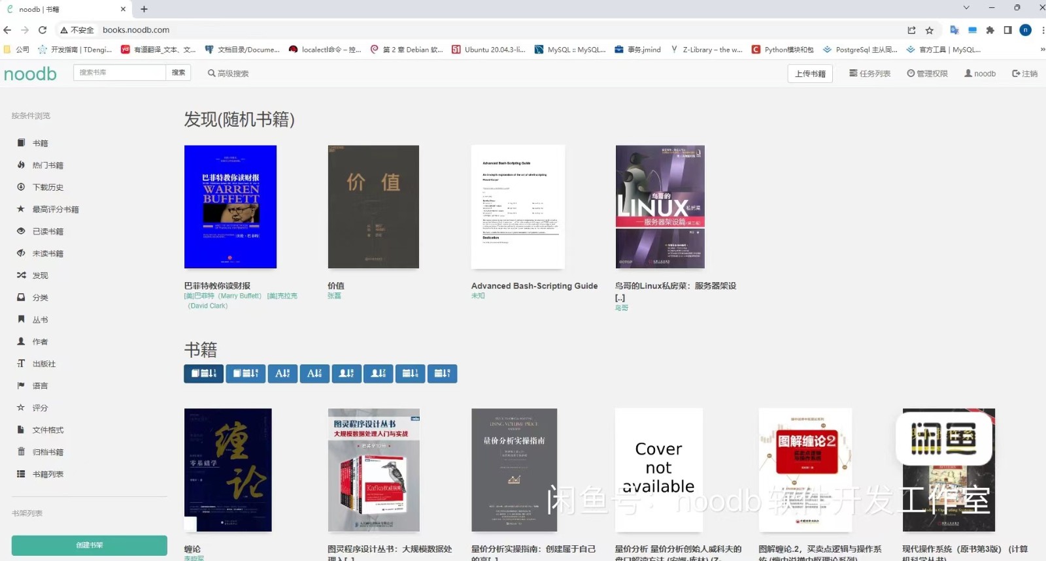This screenshot has width=1046, height=561.
Task: Click the 创建书架 button
Action: coord(90,545)
